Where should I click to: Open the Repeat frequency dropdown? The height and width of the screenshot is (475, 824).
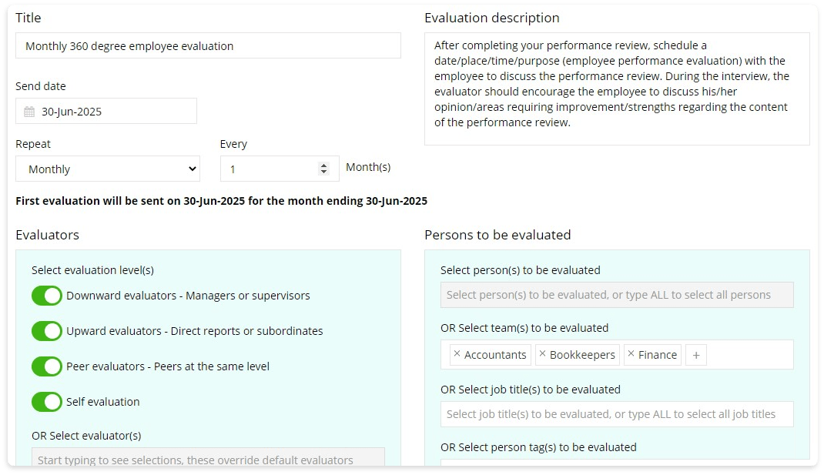tap(107, 168)
